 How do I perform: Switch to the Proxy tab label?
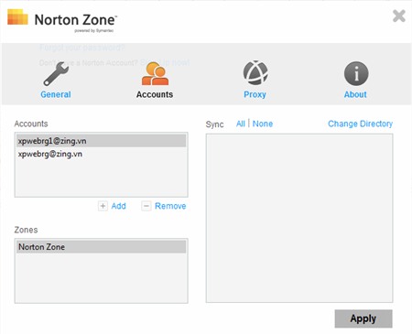coord(255,94)
